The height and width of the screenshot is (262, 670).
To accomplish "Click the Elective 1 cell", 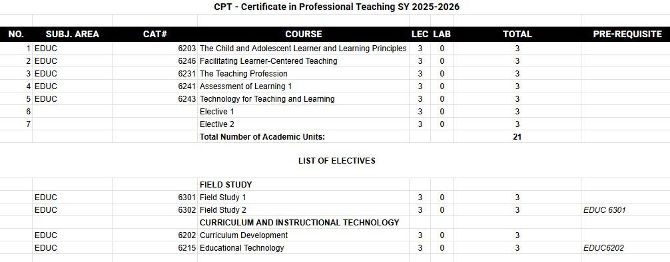I will coord(304,111).
